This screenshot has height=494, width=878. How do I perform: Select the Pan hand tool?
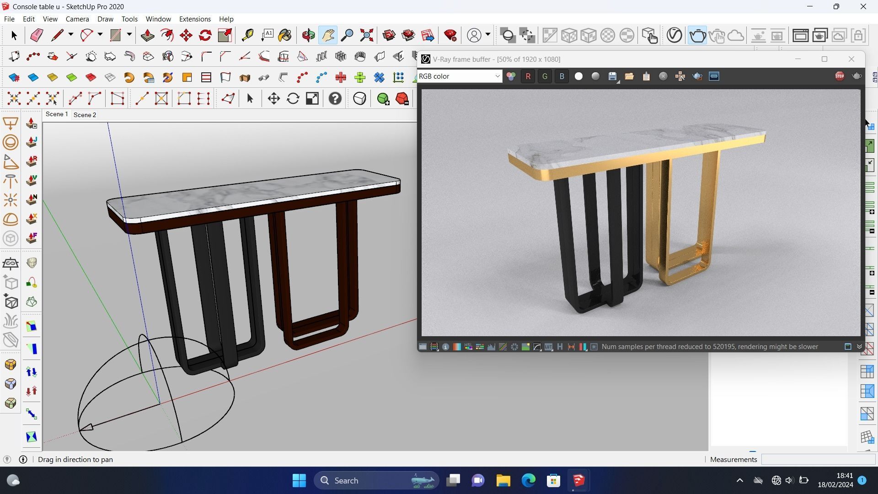coord(328,35)
